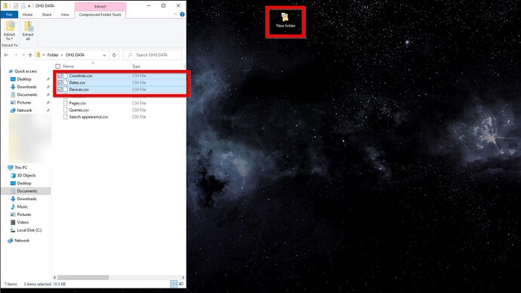
Task: Select the Search appearance.csv file name
Action: pyautogui.click(x=88, y=117)
